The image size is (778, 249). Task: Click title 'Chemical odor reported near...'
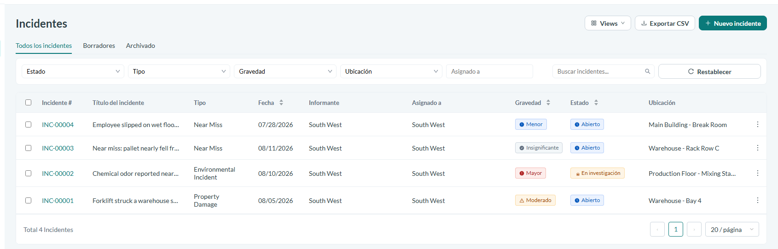135,174
